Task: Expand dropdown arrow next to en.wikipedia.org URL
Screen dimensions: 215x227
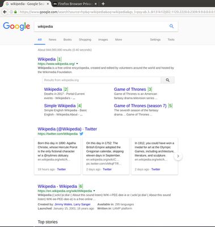Action: click(94, 191)
